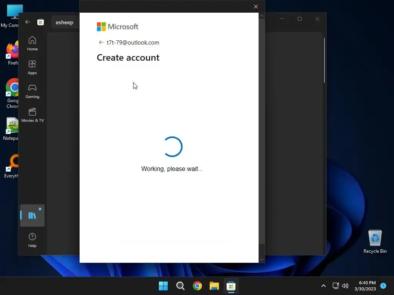Select the Google Chrome desktop shortcut
Viewport: 394px width, 295px height.
(12, 94)
